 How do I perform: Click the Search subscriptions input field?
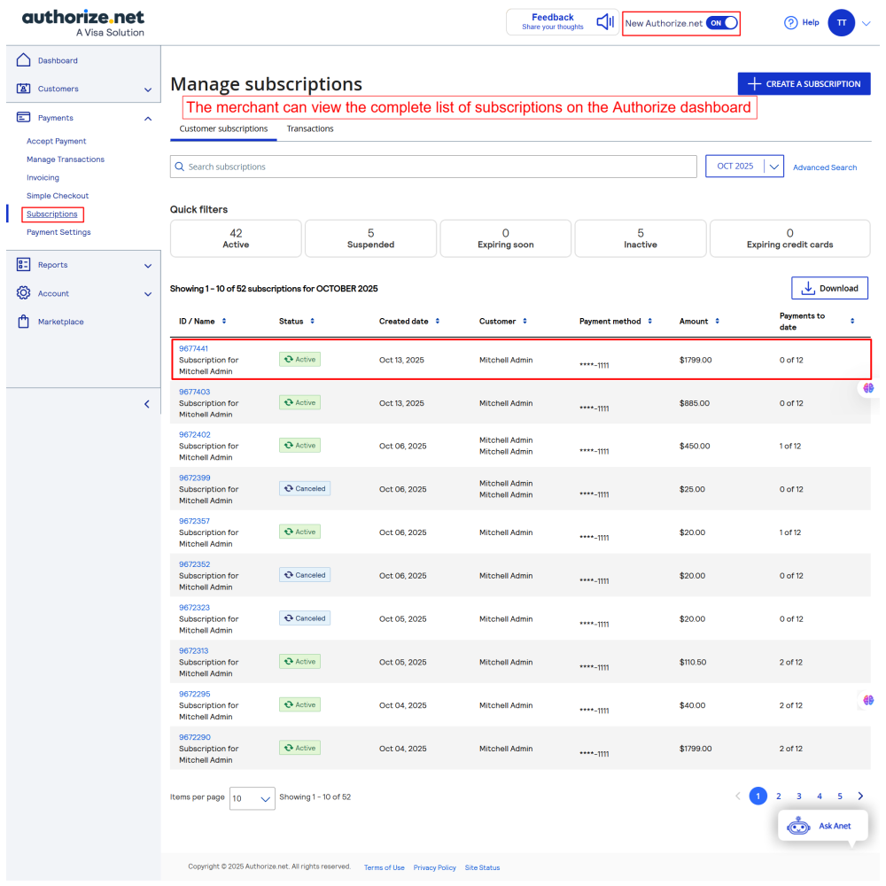(x=434, y=167)
